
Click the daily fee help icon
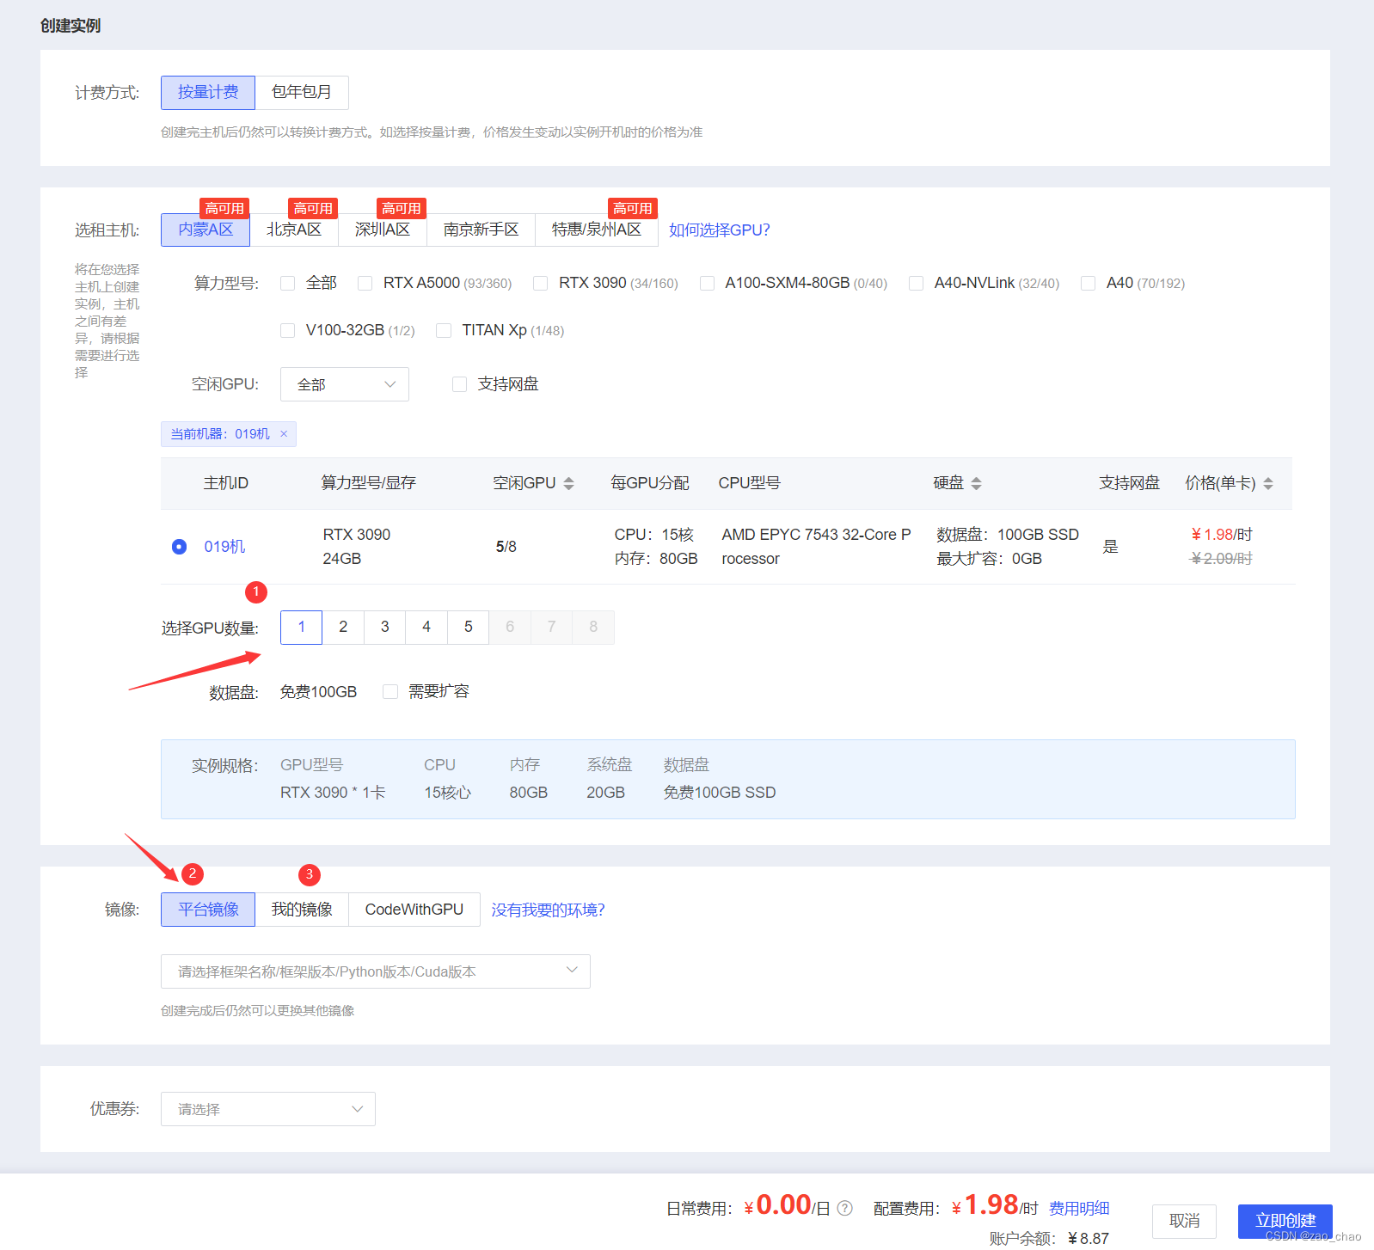pyautogui.click(x=845, y=1208)
